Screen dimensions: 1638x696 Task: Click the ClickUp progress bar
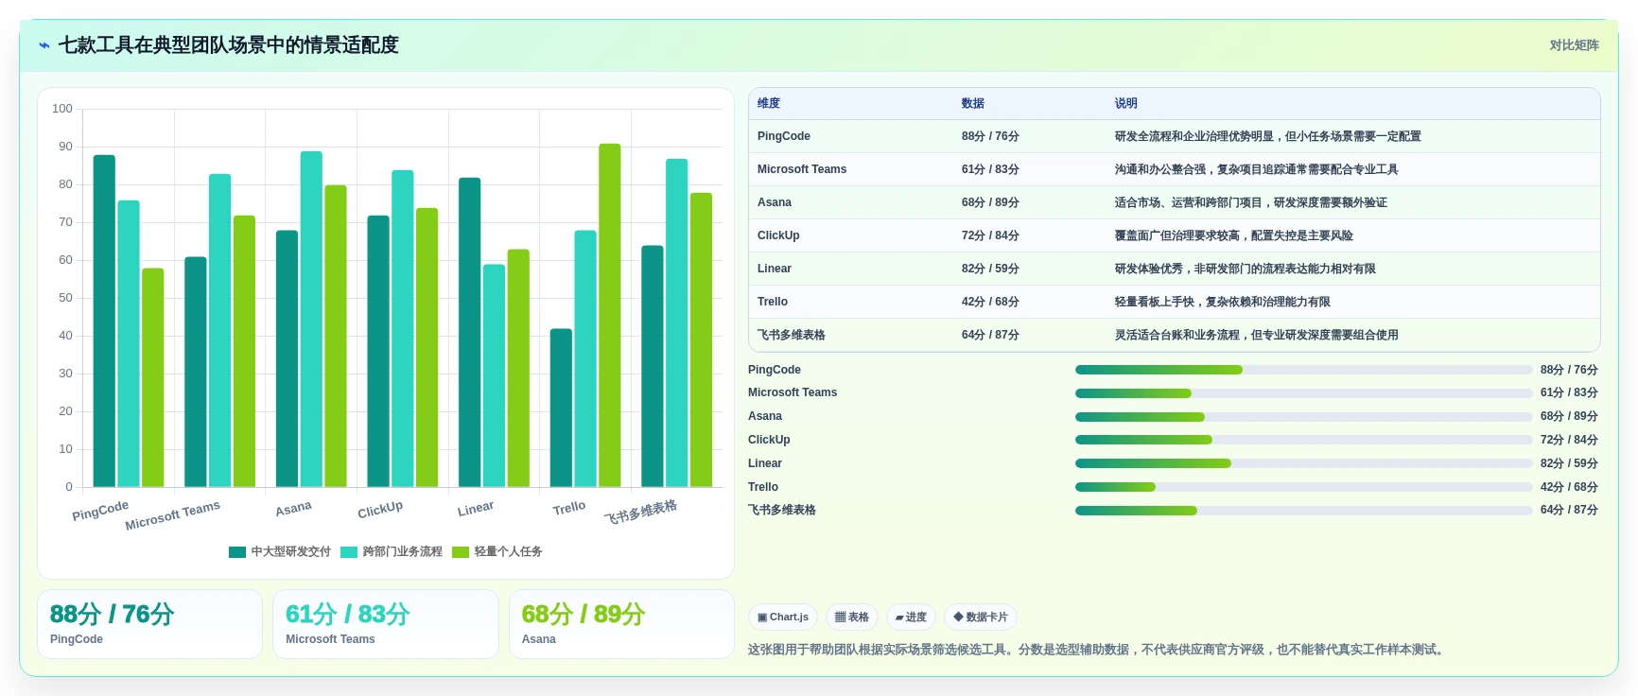(x=1303, y=440)
